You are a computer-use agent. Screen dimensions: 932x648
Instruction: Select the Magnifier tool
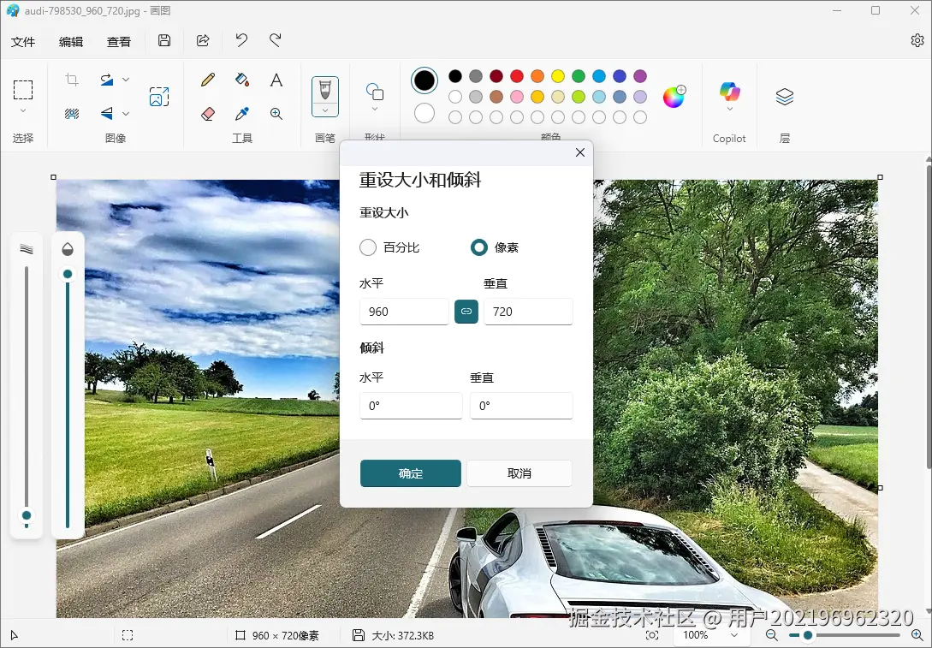point(276,114)
